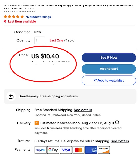Viewport: 139px width, 157px height.
Task: Click the VISA card icon
Action: click(x=66, y=150)
